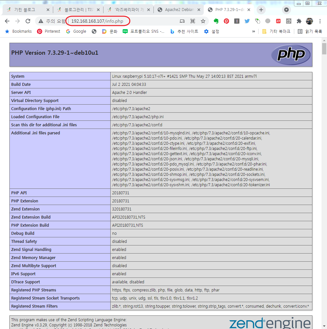The height and width of the screenshot is (329, 327).
Task: Select the 'Jul 2 2021 04:04:33' value
Action: click(x=129, y=84)
